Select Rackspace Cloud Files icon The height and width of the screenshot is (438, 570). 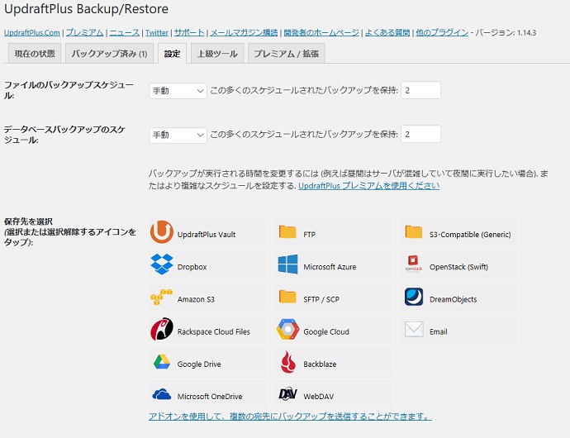pyautogui.click(x=161, y=329)
